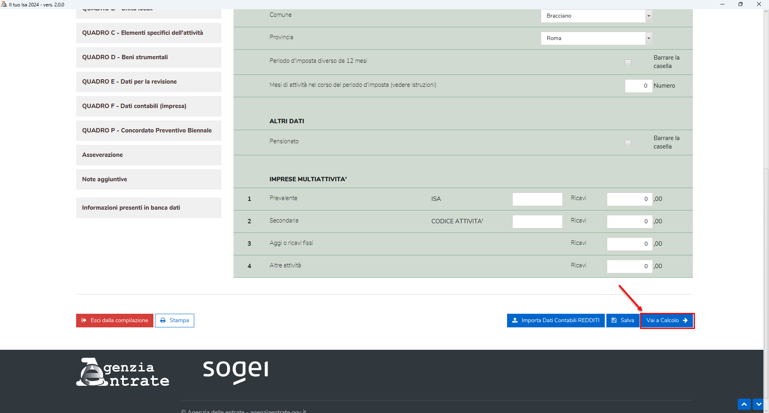Go to QUADRO E - Dati per la revisione
The width and height of the screenshot is (769, 413).
click(149, 82)
